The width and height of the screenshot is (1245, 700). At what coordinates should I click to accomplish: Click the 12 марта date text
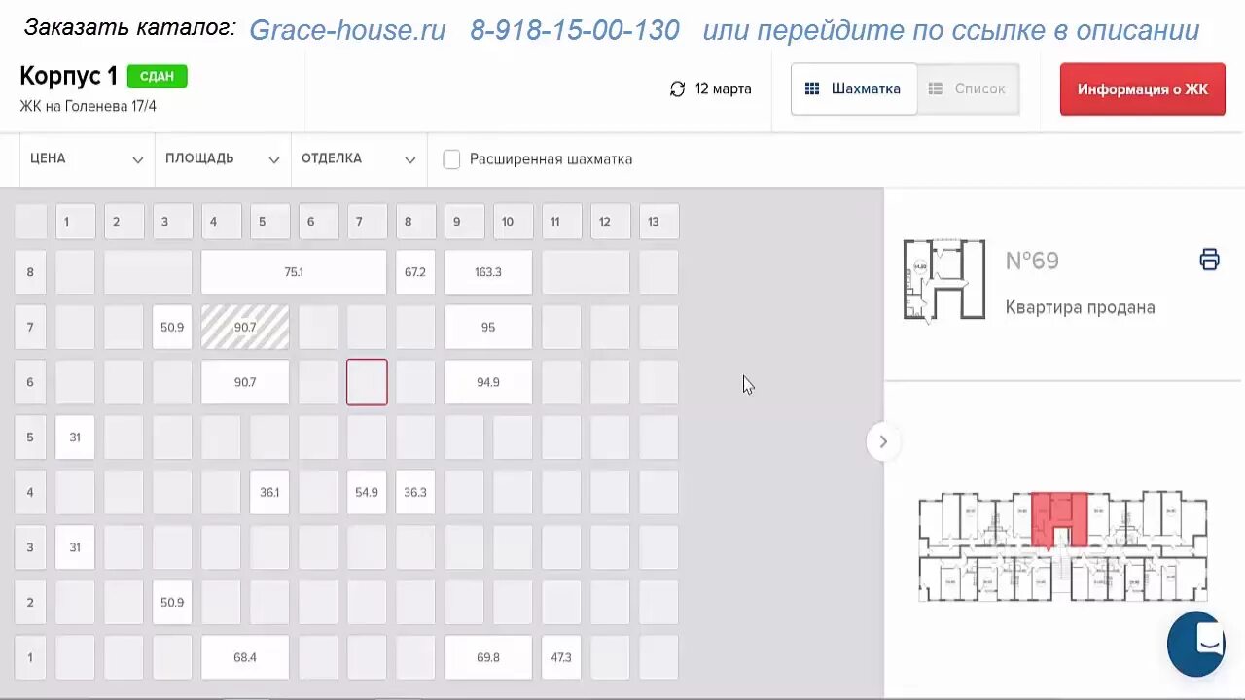[x=724, y=88]
